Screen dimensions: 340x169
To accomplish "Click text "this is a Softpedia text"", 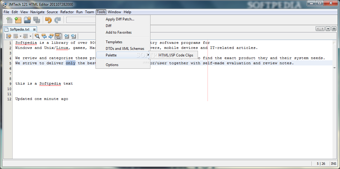I will pyautogui.click(x=44, y=84).
